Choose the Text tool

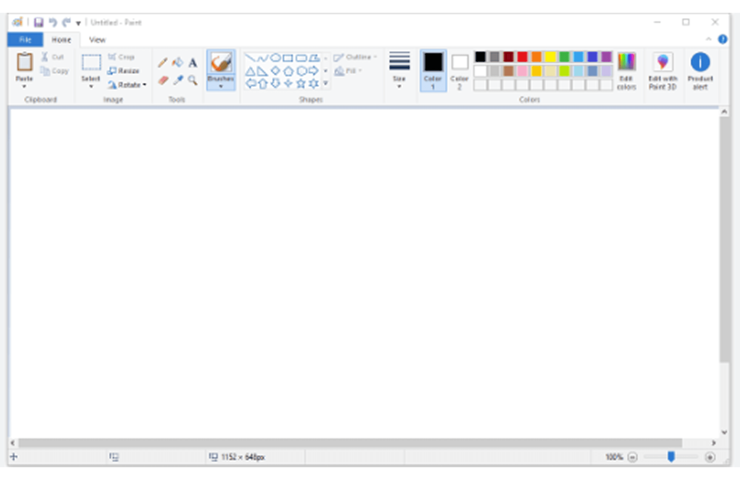pos(193,63)
